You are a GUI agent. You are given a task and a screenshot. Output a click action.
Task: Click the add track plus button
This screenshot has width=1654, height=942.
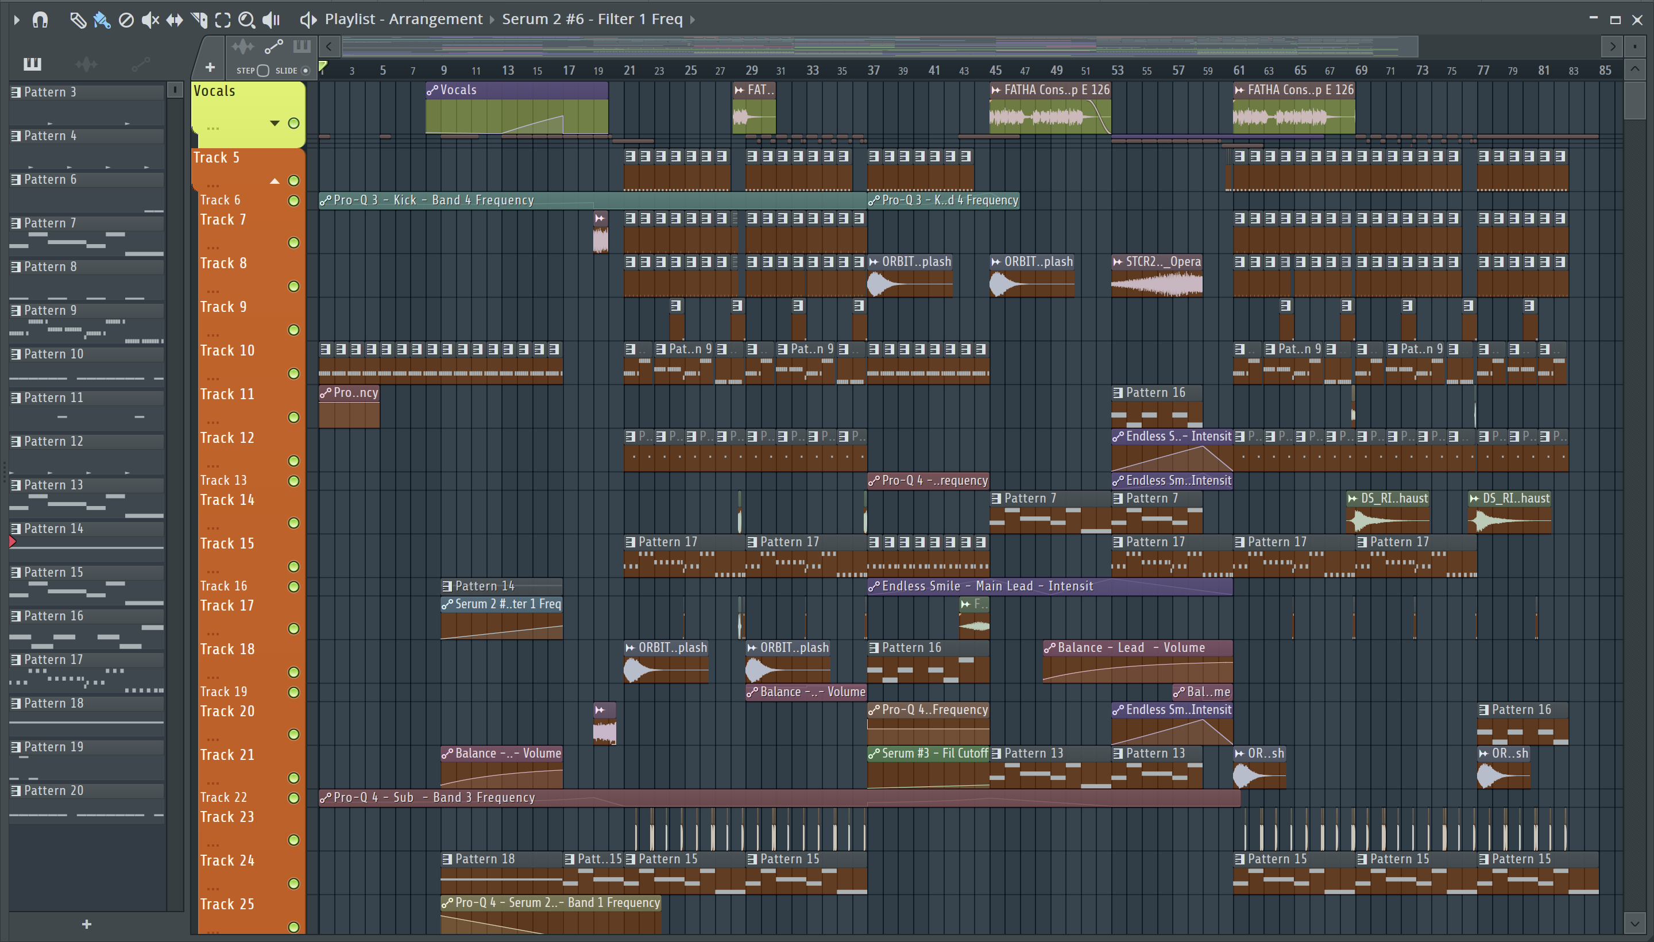click(x=210, y=67)
